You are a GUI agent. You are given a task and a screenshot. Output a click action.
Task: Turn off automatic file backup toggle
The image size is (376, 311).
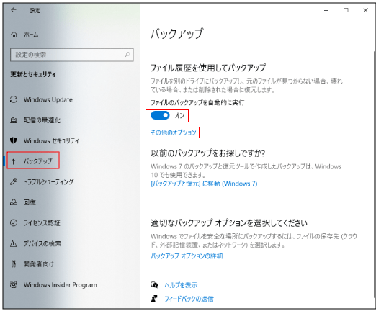(160, 115)
